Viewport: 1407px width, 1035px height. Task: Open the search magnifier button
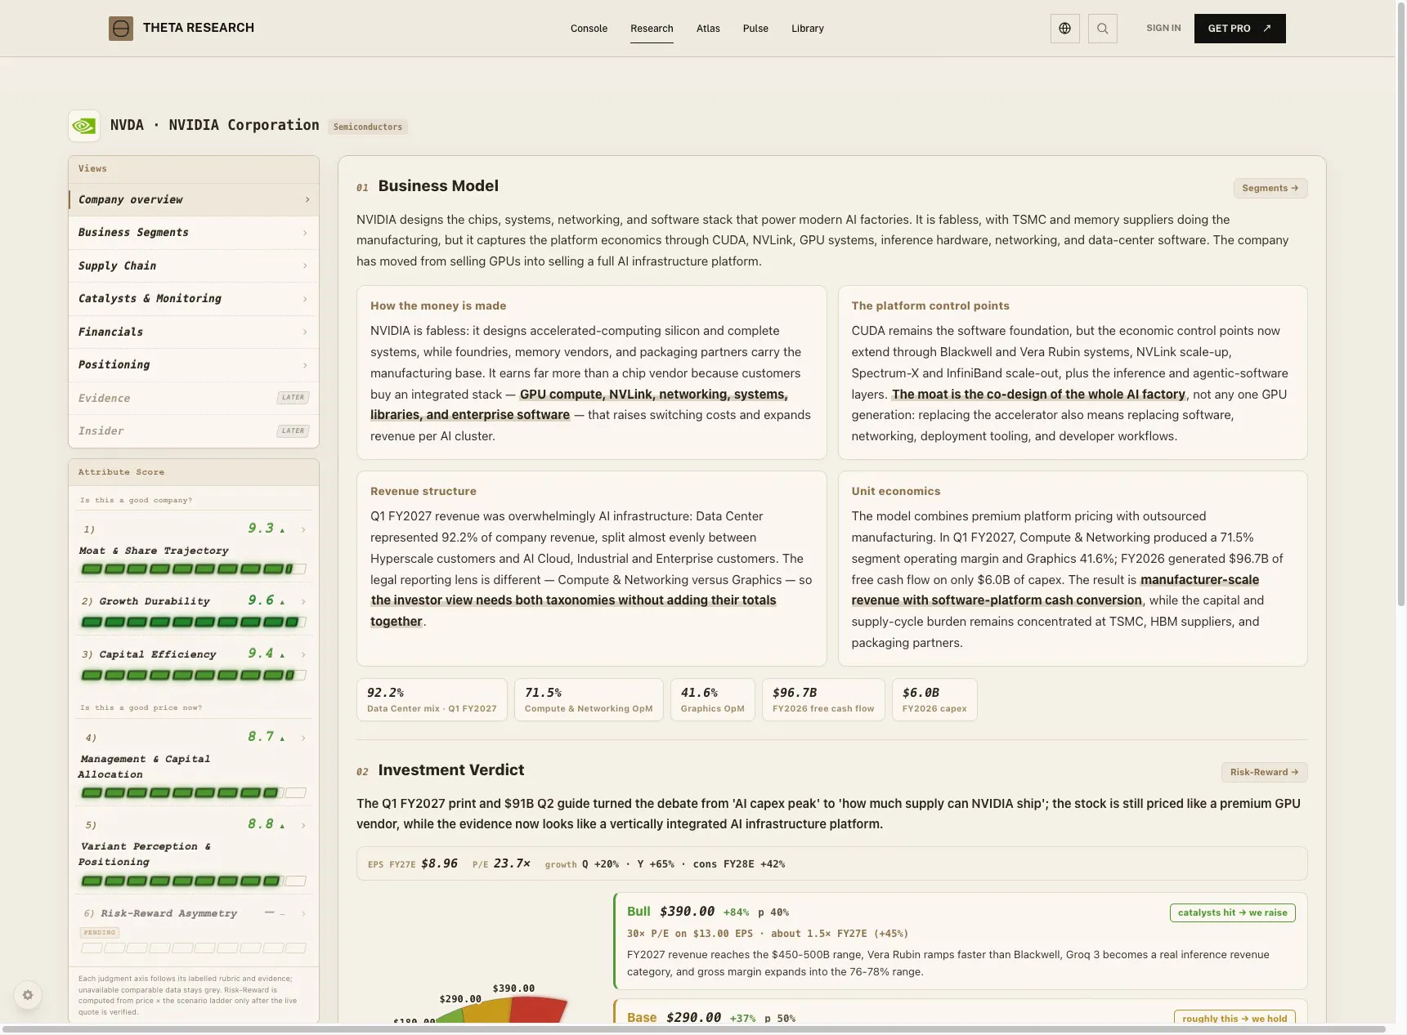(x=1102, y=29)
